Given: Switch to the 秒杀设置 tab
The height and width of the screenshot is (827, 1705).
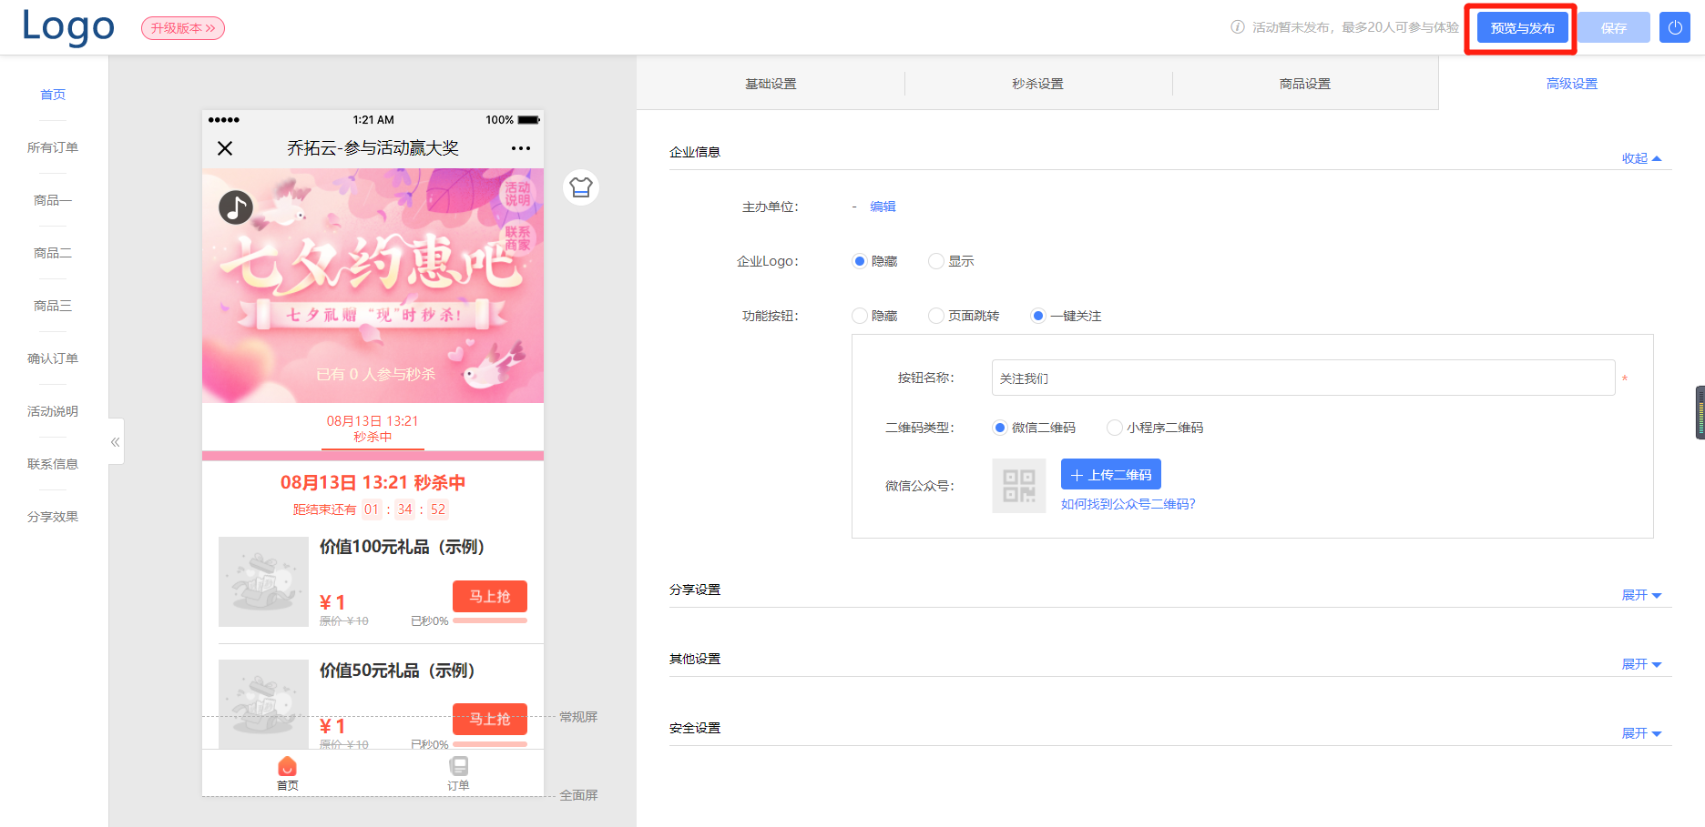Looking at the screenshot, I should coord(1037,83).
